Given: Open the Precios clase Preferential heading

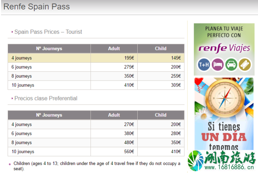Looking at the screenshot, I should pyautogui.click(x=46, y=98).
